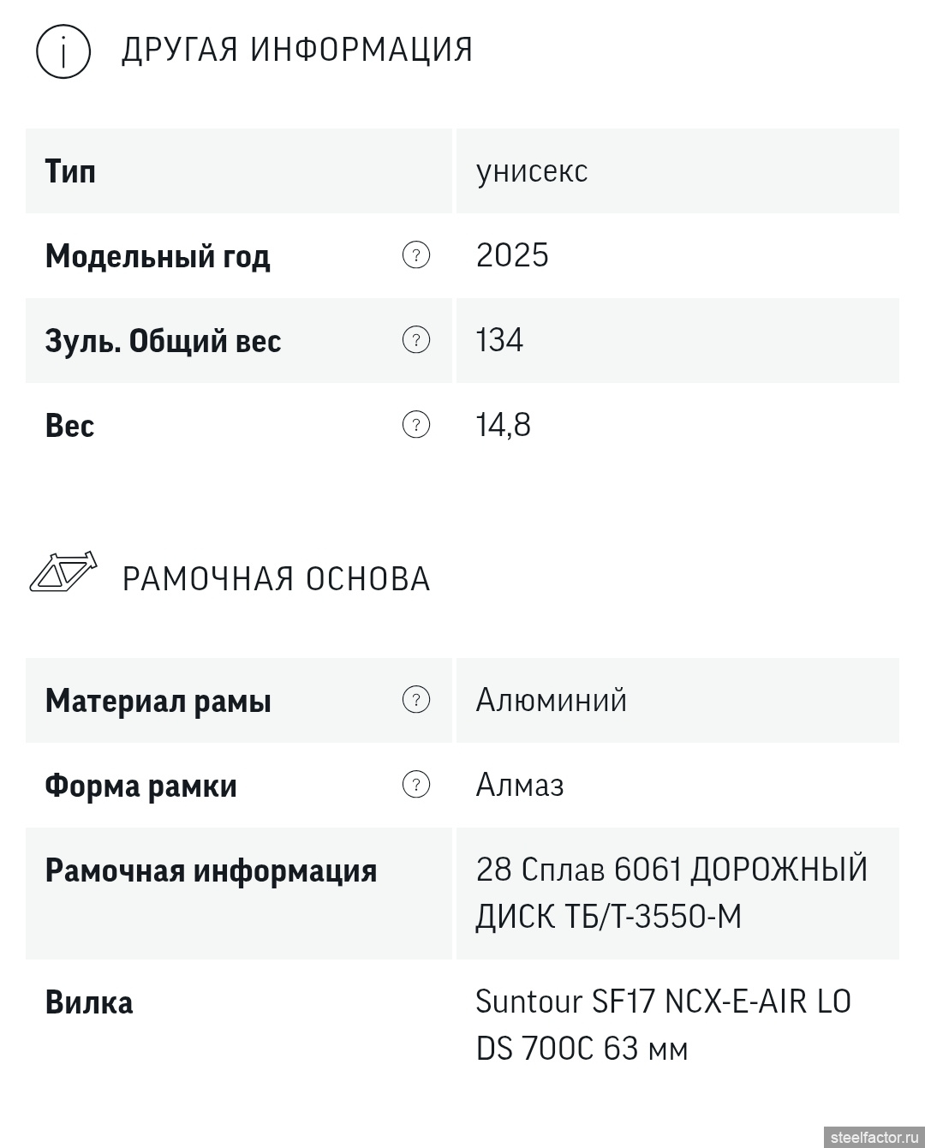Open help icon for Материал рамы
This screenshot has width=925, height=1148.
tap(416, 700)
